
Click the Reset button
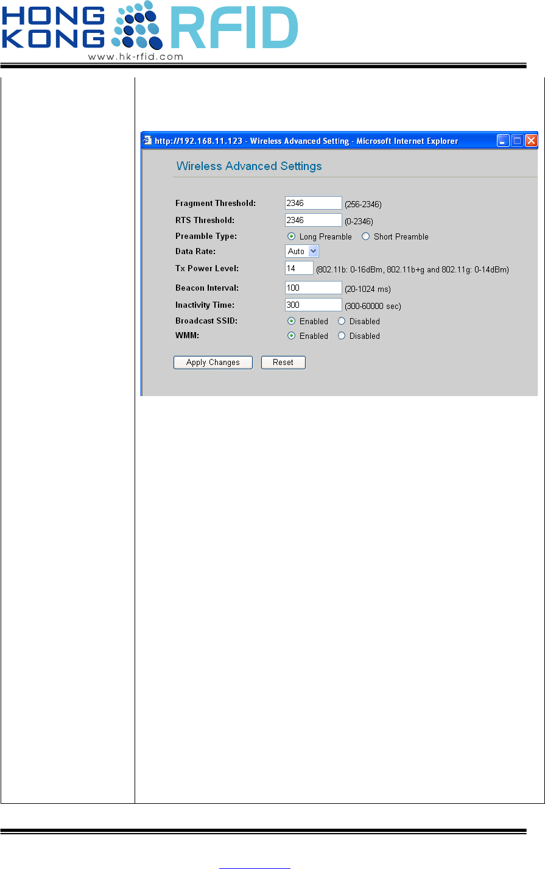(x=283, y=363)
